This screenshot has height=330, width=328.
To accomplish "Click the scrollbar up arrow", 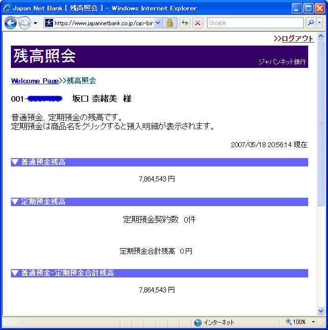I will click(x=321, y=36).
